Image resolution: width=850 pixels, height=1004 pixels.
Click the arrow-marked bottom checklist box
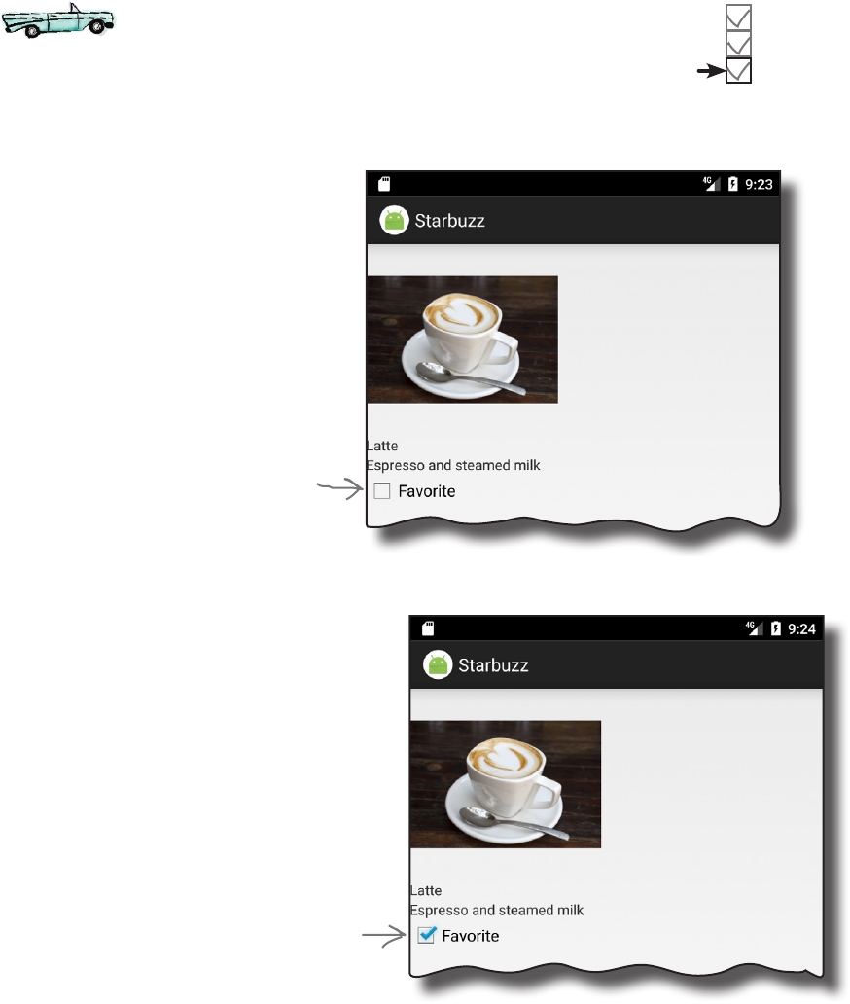(738, 70)
